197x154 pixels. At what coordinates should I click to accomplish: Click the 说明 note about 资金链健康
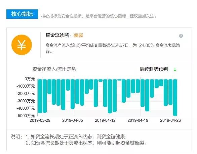pos(76,137)
